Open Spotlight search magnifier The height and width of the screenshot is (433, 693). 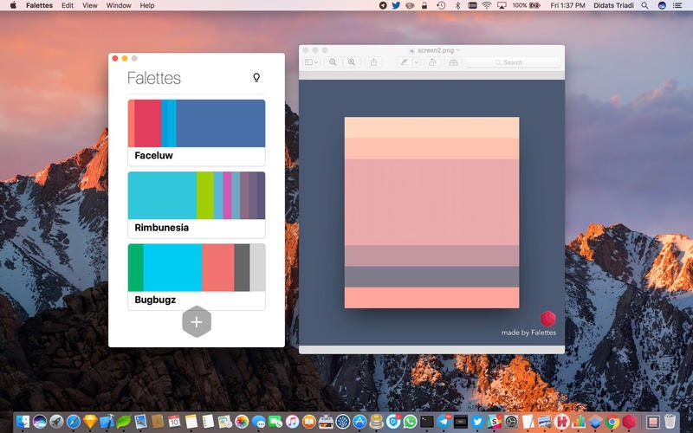[x=644, y=5]
